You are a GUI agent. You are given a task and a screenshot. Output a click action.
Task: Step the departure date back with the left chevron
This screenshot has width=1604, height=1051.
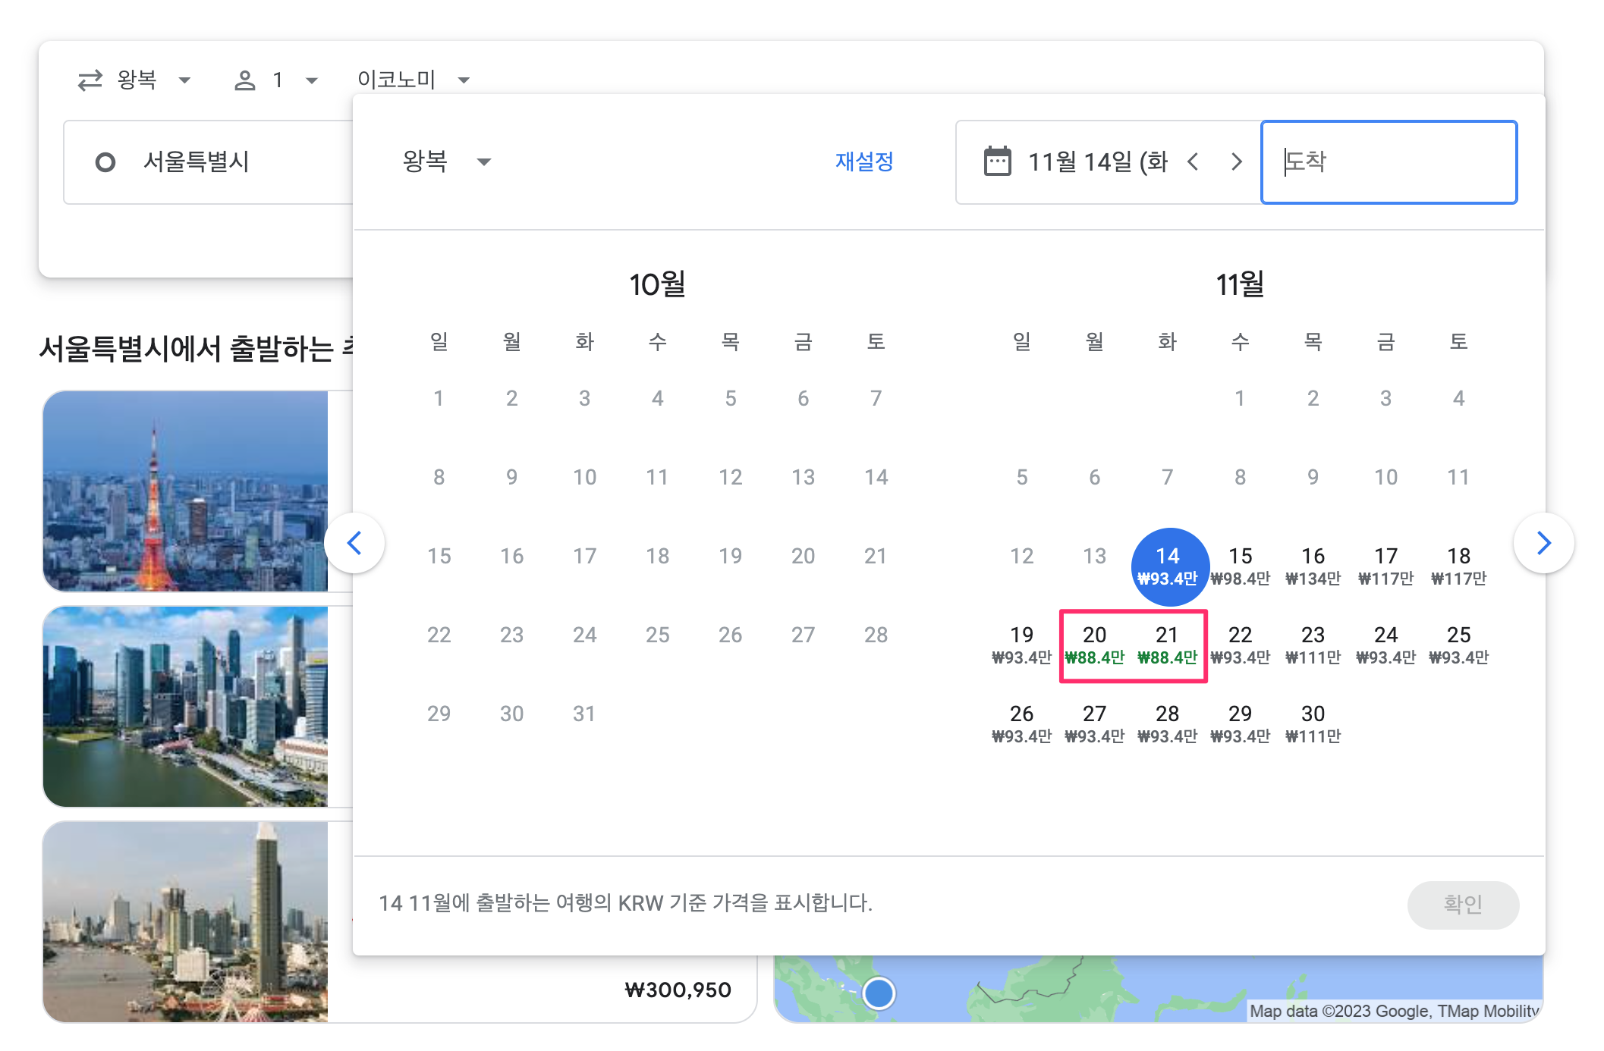(1194, 162)
